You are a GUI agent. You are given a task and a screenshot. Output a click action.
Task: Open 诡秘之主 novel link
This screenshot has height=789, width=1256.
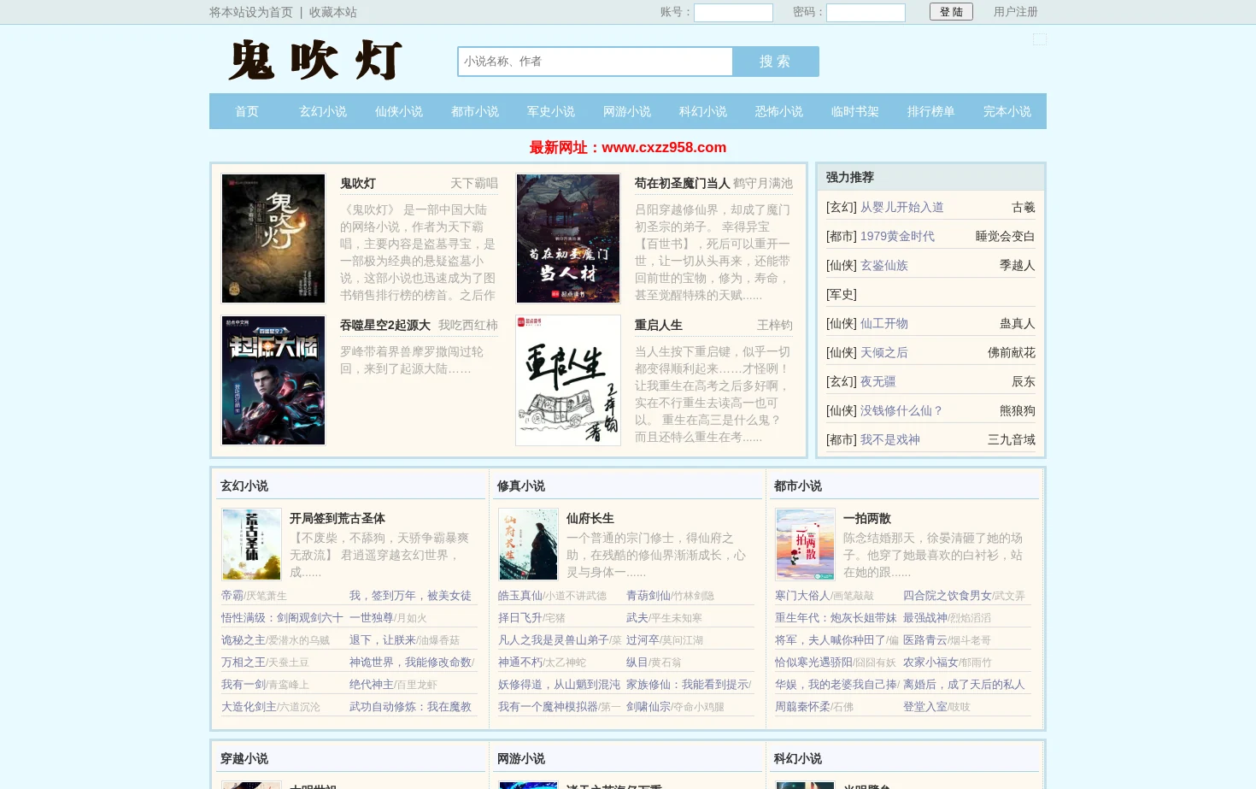(244, 640)
